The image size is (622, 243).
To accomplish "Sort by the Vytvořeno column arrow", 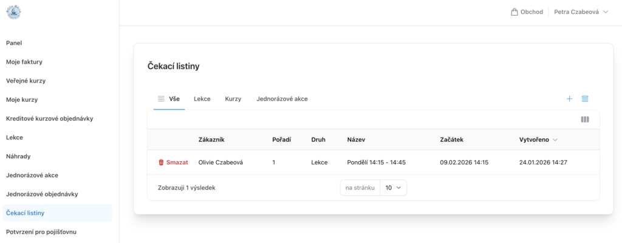I will click(x=555, y=140).
